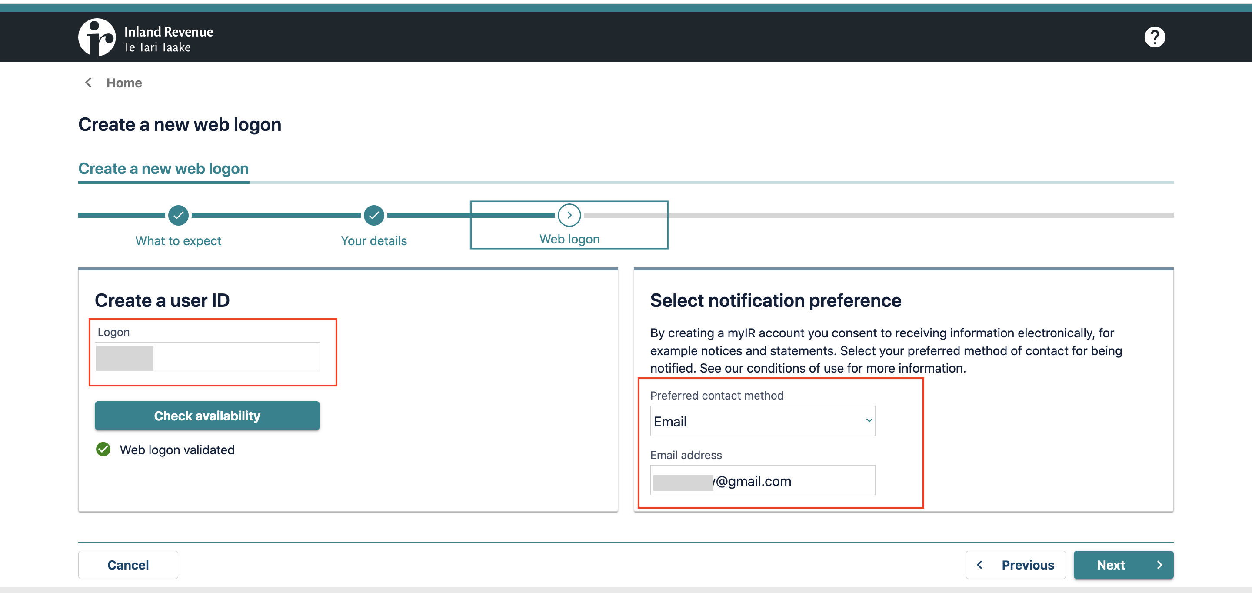Click the back chevron beside Home
1252x593 pixels.
[88, 83]
